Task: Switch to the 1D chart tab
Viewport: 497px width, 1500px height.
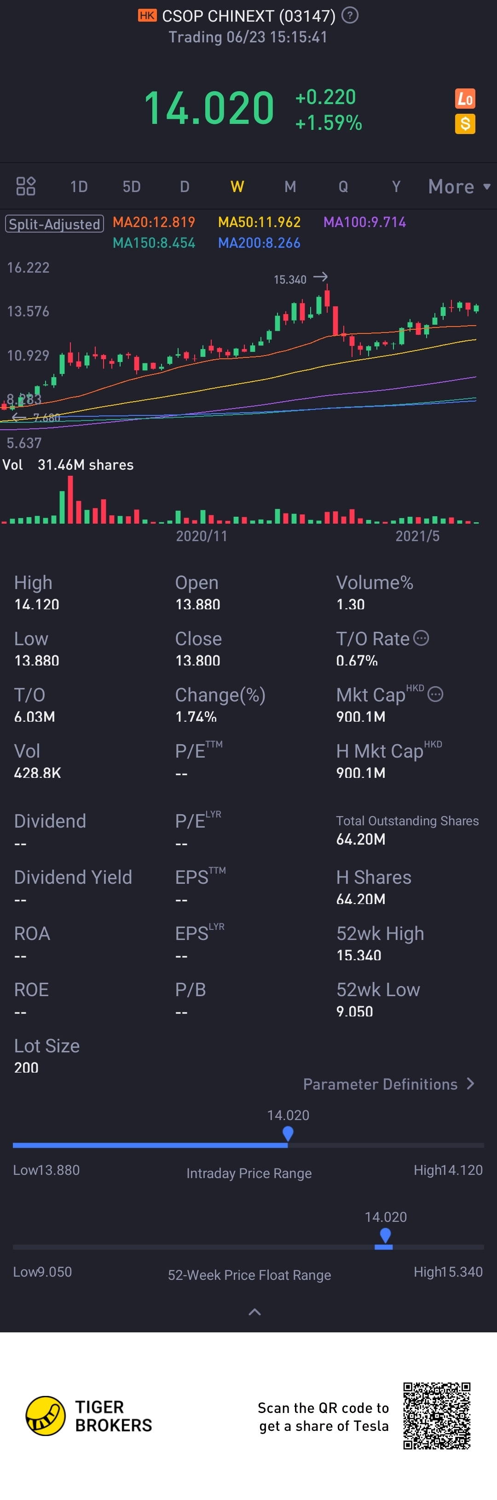Action: (x=79, y=187)
